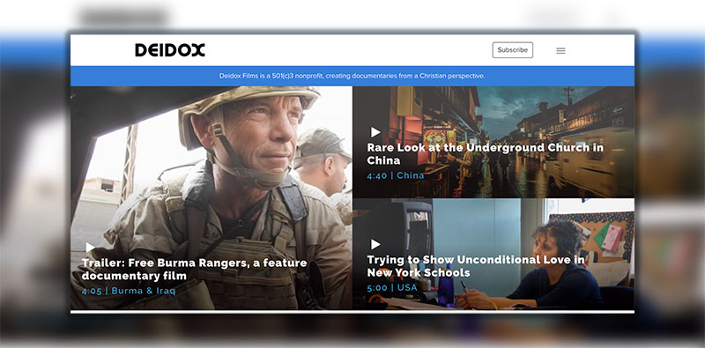Play the Underground Church in China video
Screen dimensions: 705x348
pos(375,132)
